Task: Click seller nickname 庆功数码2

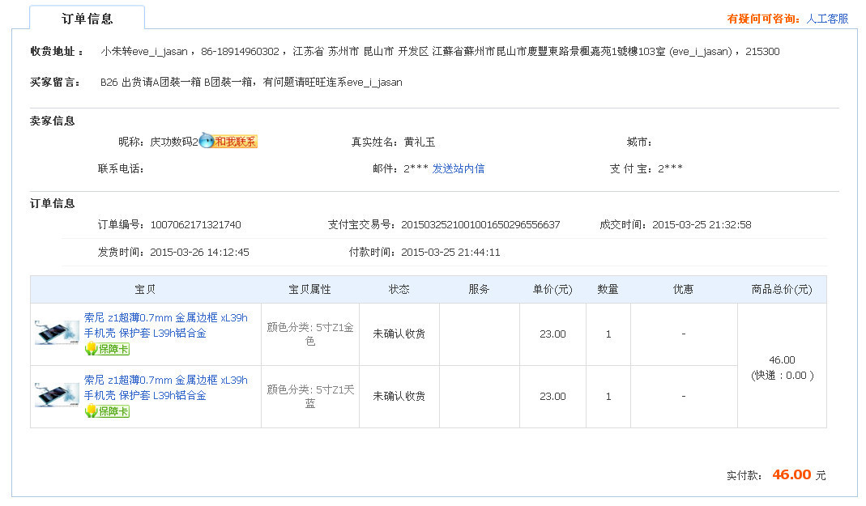Action: (x=173, y=142)
